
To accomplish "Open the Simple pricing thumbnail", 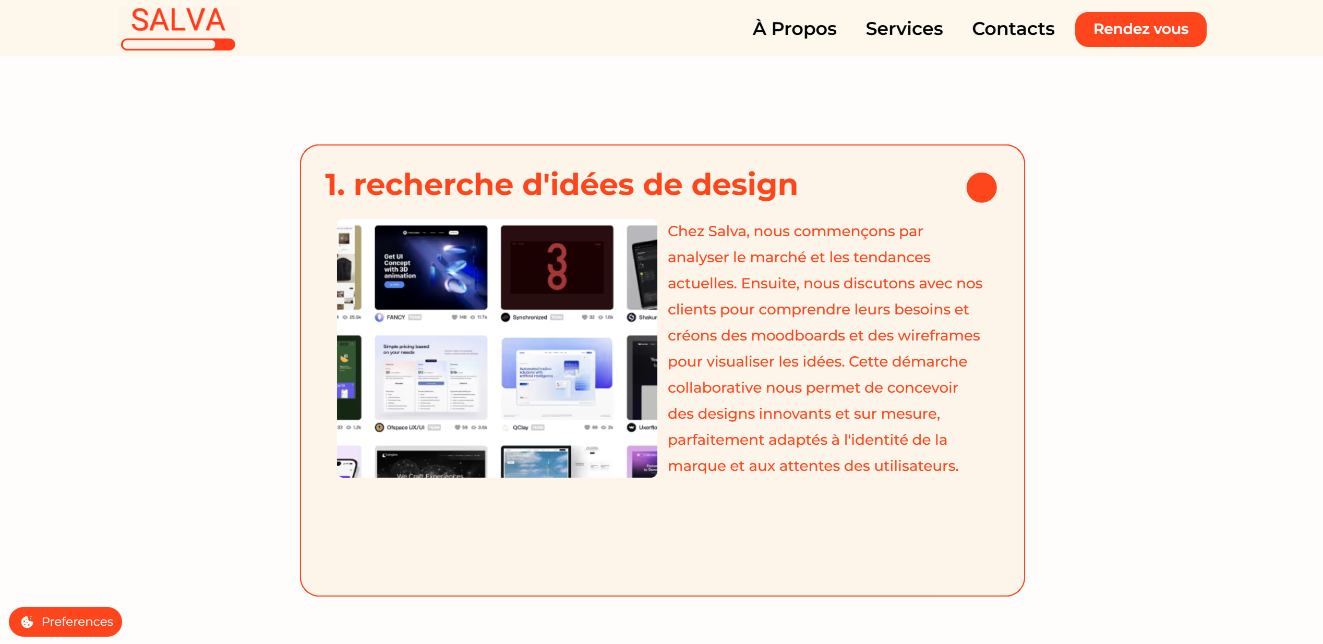I will (x=431, y=378).
